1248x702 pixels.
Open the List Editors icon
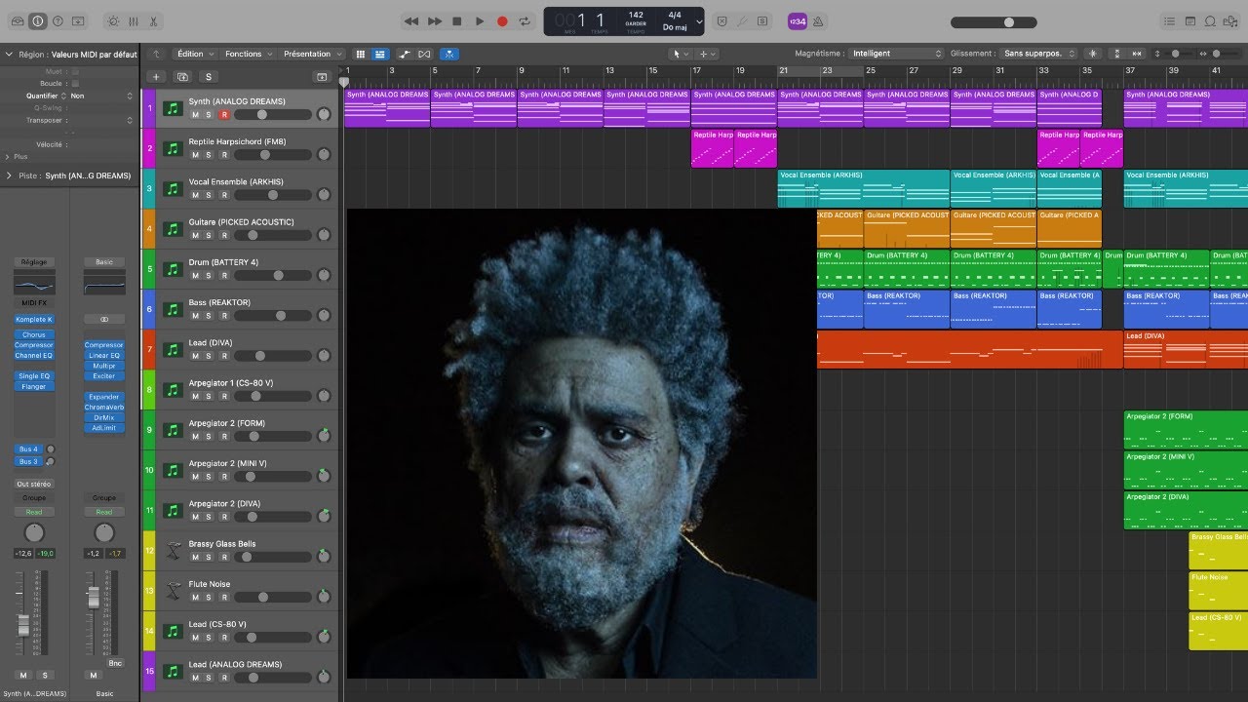tap(1170, 20)
